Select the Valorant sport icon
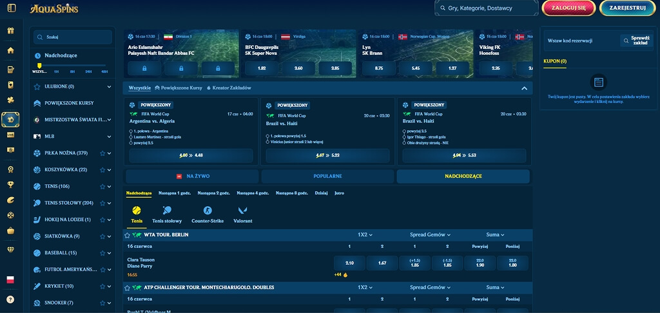The height and width of the screenshot is (313, 660). point(243,211)
